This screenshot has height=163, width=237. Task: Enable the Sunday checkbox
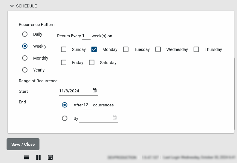click(x=64, y=49)
